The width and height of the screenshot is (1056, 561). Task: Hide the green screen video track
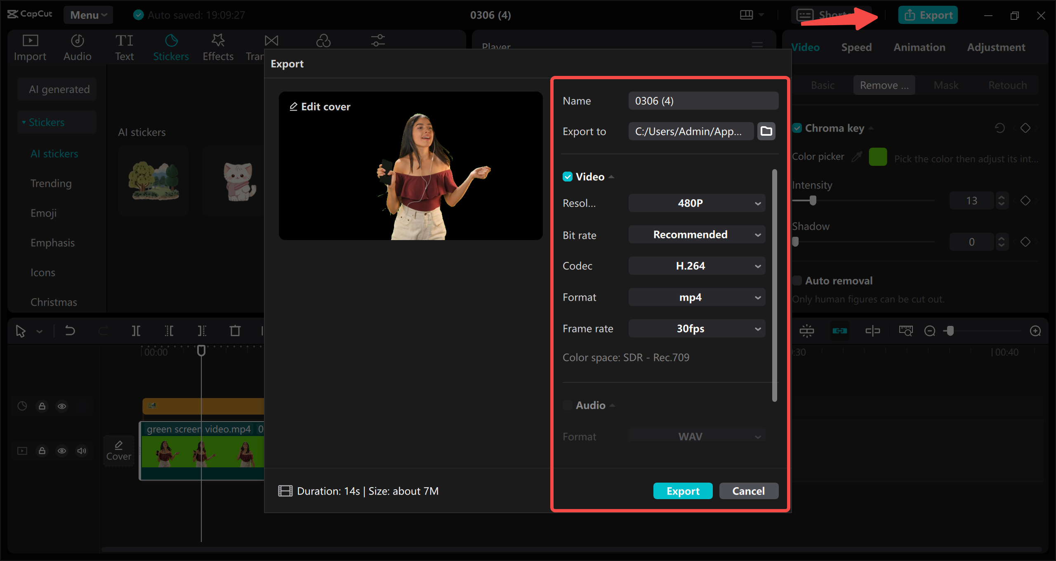pyautogui.click(x=62, y=450)
